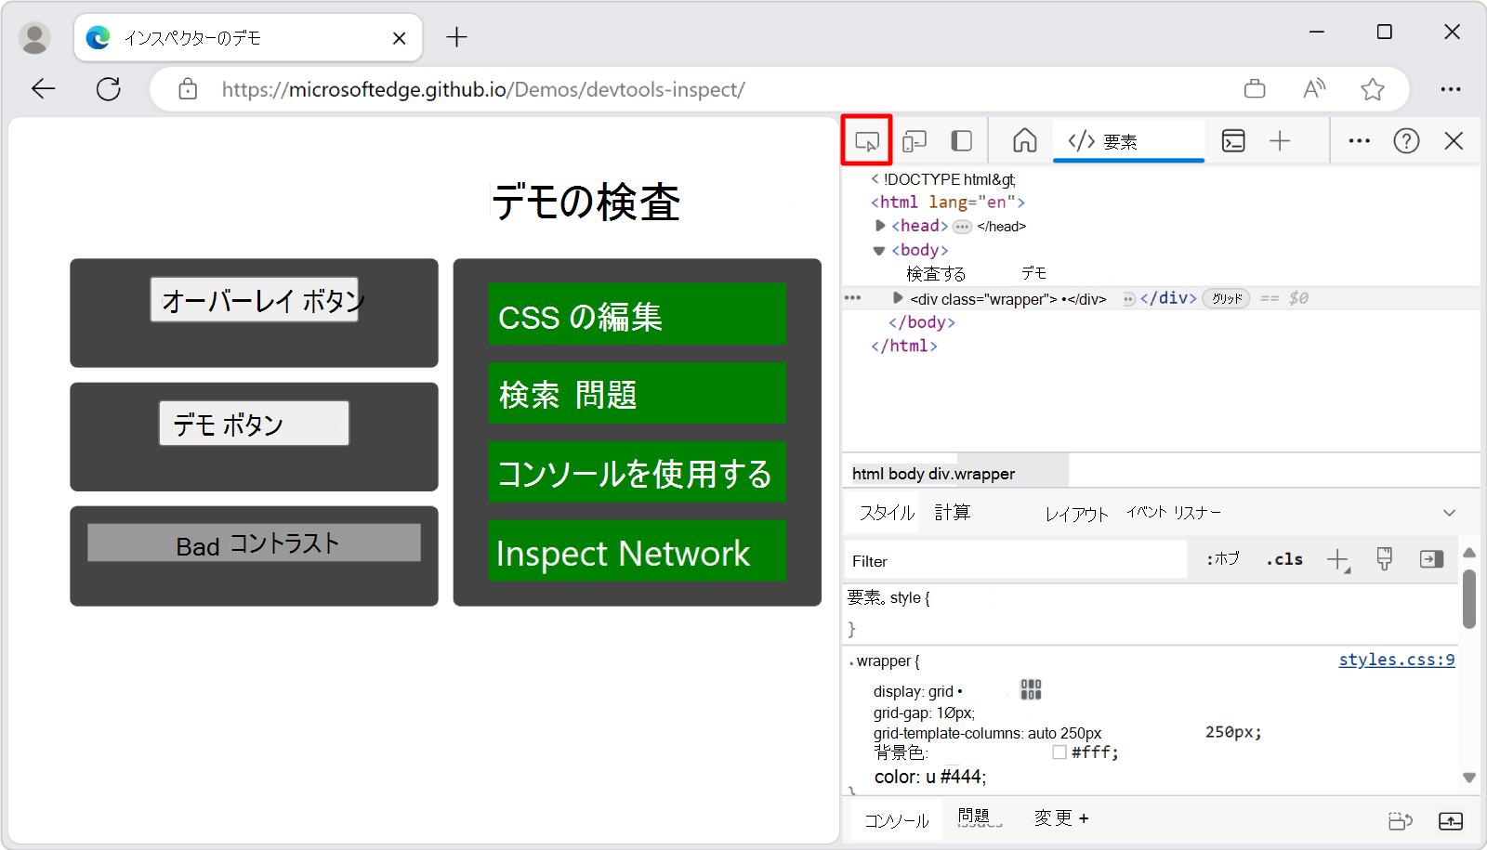
Task: Click the #fff color swatch for 背景色
Action: pyautogui.click(x=1059, y=752)
